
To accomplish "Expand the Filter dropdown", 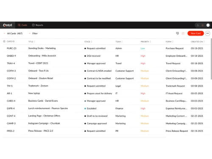I will click(33, 33).
